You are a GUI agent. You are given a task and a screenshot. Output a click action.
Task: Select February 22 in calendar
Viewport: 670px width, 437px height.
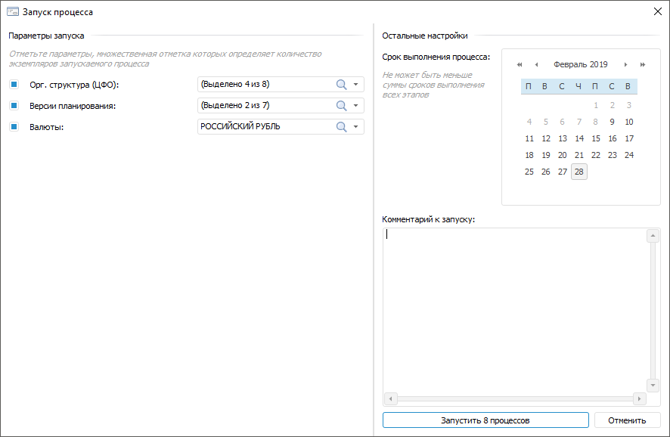click(x=596, y=156)
